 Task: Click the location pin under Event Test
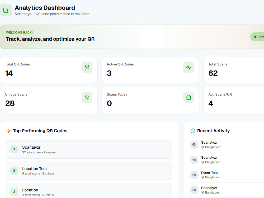[x=203, y=177]
